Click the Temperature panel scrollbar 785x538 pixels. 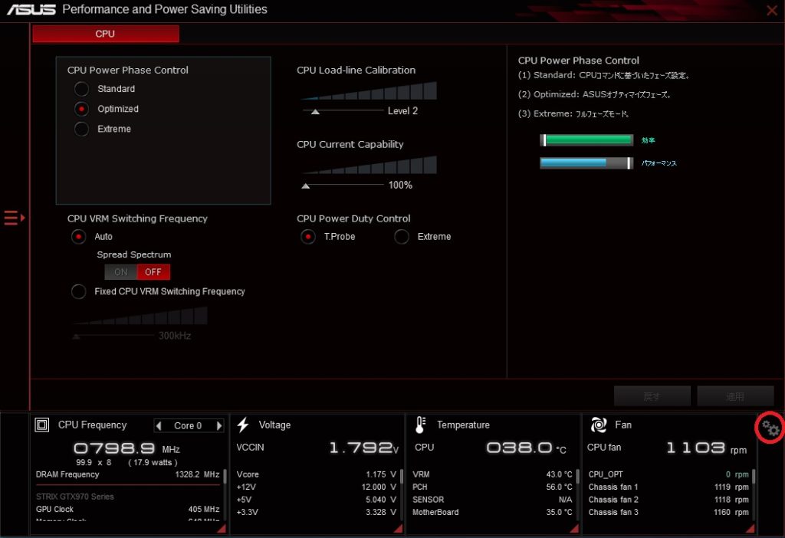tap(577, 476)
